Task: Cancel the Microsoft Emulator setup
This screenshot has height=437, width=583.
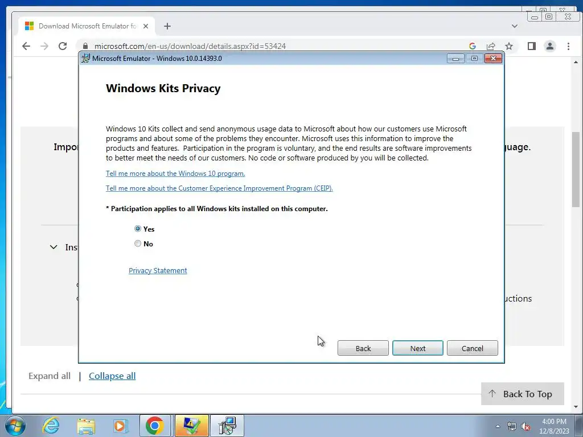Action: click(x=472, y=348)
